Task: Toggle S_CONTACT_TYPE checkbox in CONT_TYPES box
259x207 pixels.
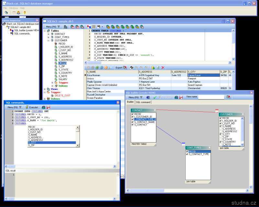Action: pyautogui.click(x=187, y=154)
